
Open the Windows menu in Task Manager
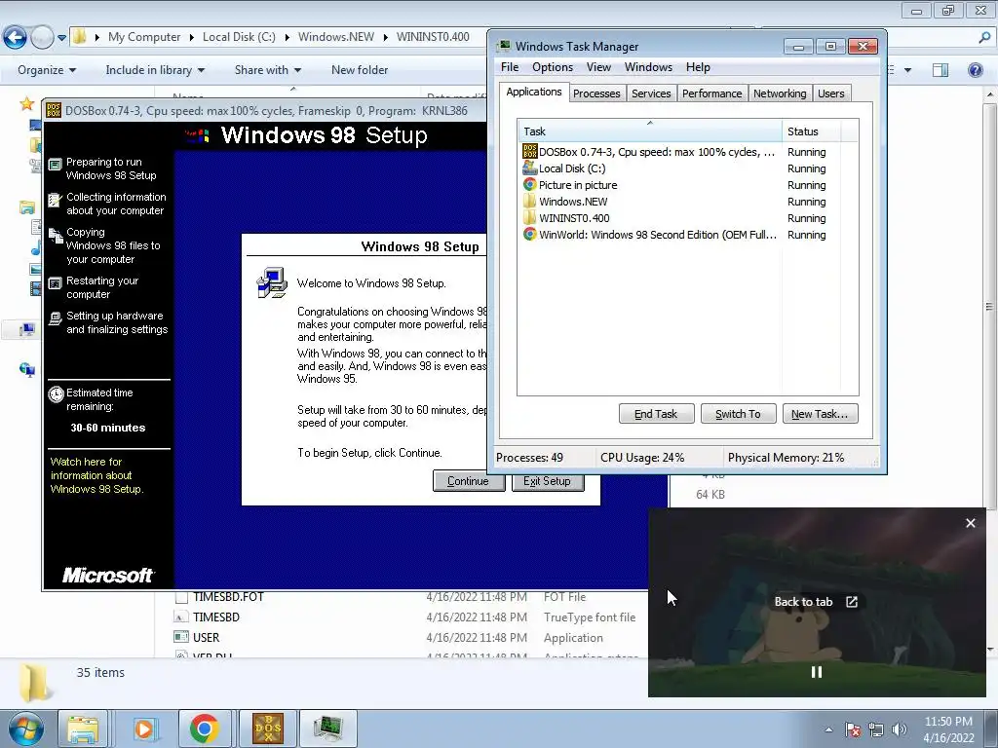point(648,67)
